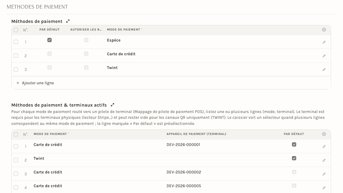This screenshot has height=193, width=343.
Task: Expand the Méthodes de paiement table to fullscreen
Action: (x=68, y=21)
